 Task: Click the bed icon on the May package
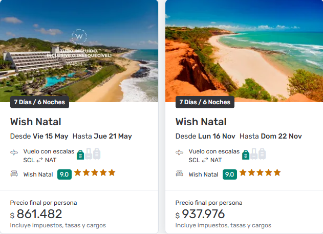coord(14,174)
